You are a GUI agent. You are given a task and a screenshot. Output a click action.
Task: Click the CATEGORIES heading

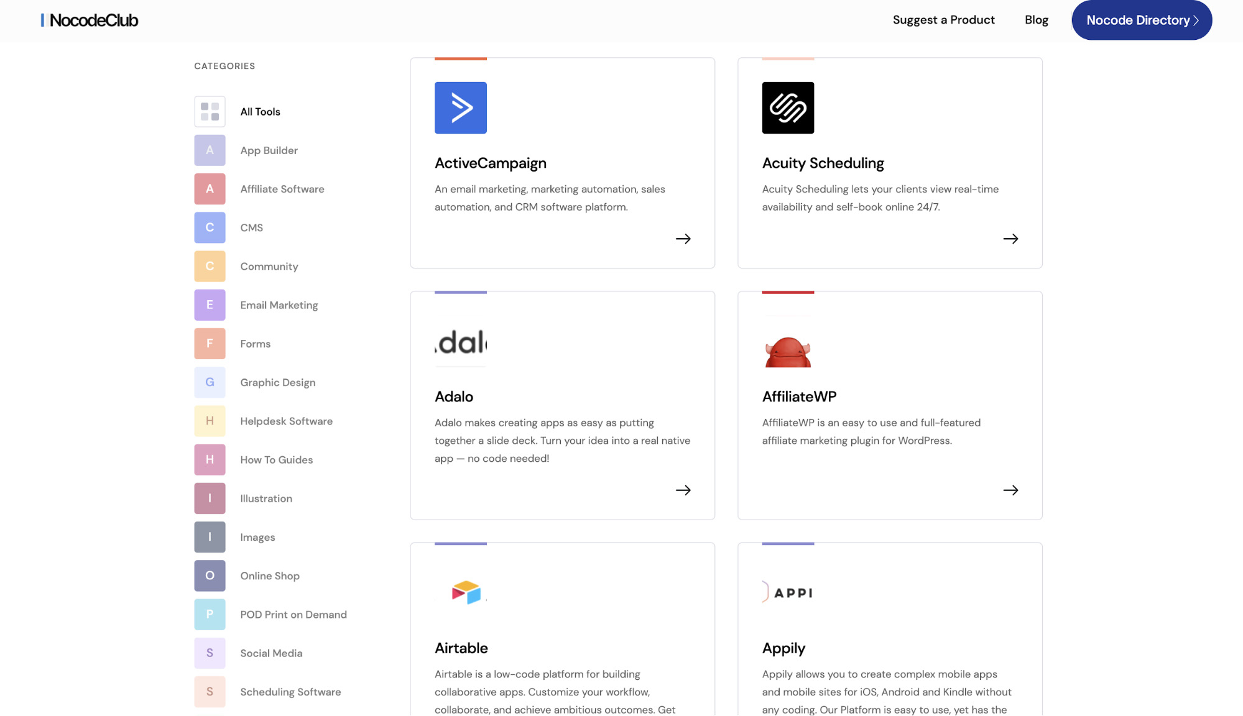point(224,66)
